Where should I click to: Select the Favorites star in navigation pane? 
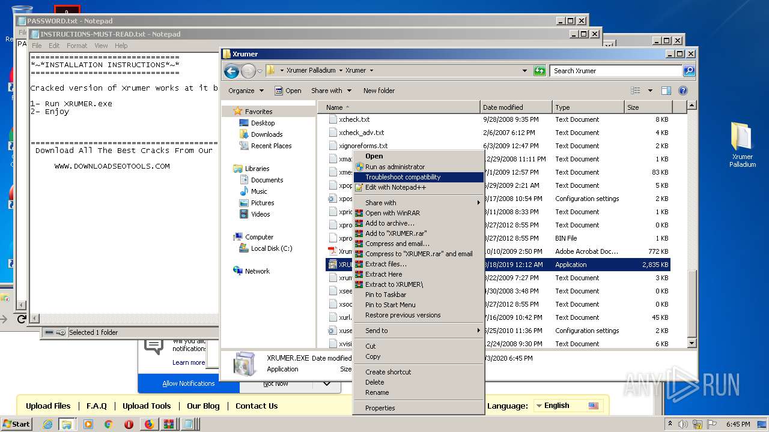[x=238, y=111]
